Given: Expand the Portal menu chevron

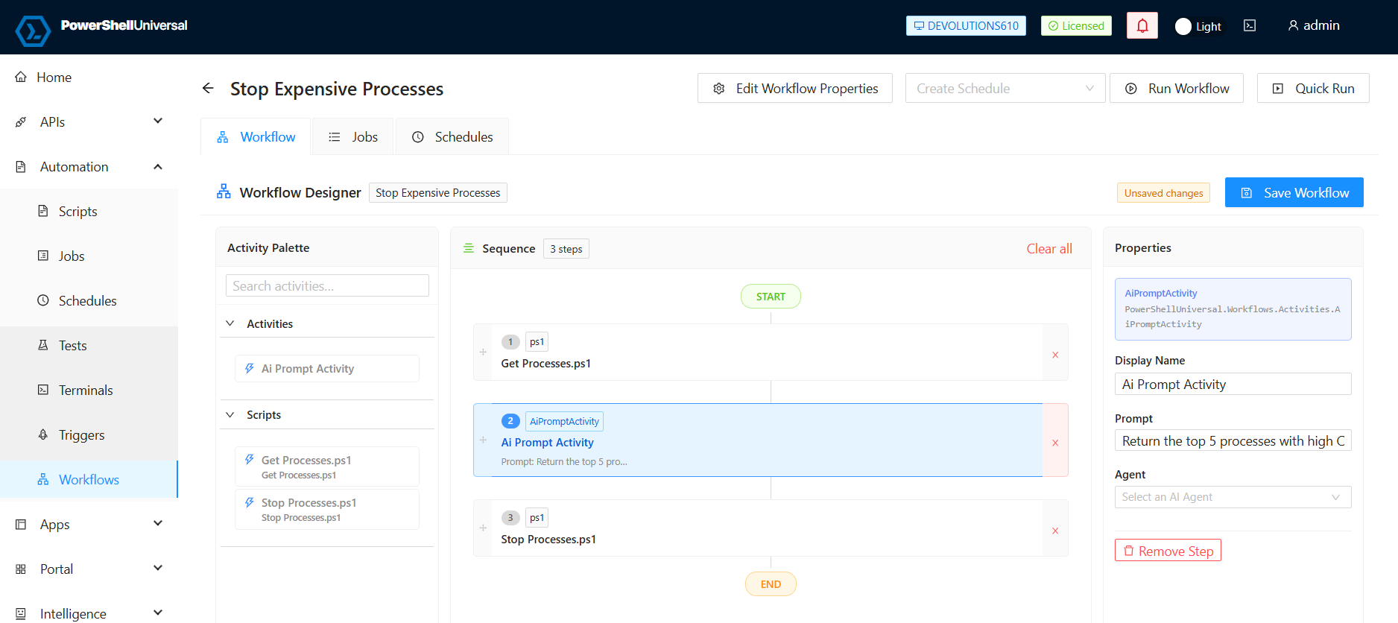Looking at the screenshot, I should click(158, 568).
